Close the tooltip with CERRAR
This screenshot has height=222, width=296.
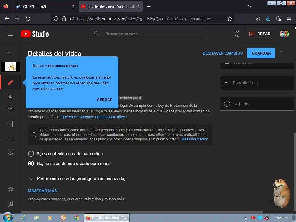point(105,100)
